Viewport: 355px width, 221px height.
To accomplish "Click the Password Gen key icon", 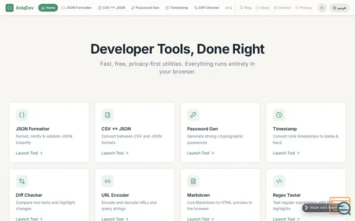I will 193,115.
